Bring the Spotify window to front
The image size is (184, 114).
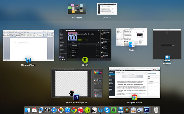[x=85, y=45]
